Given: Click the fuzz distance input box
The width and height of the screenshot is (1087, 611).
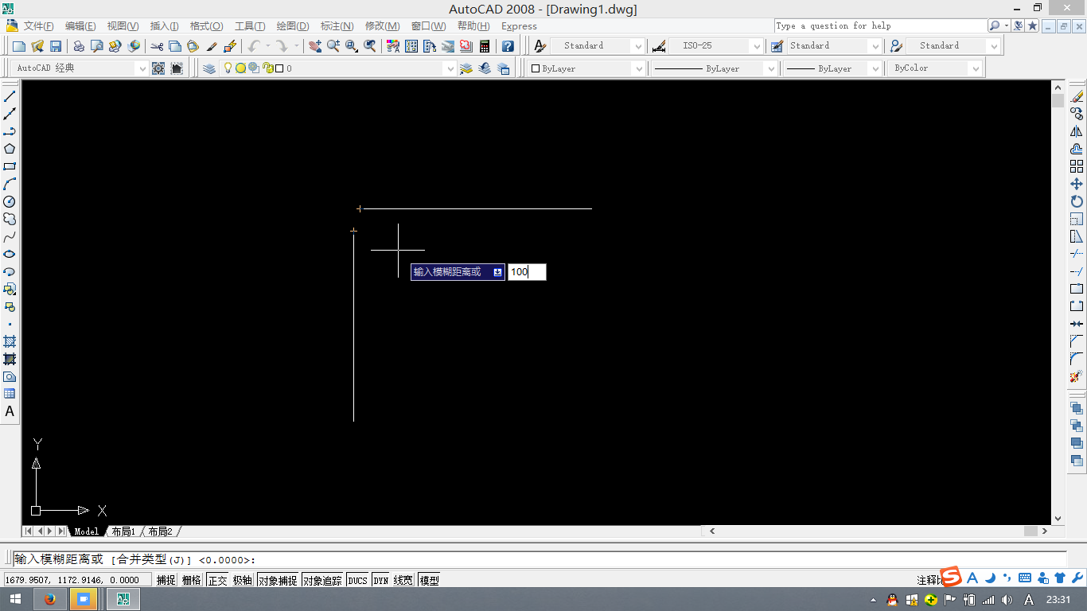Looking at the screenshot, I should 527,272.
